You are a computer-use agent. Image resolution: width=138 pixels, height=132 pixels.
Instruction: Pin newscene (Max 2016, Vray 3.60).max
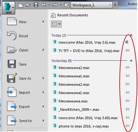point(127,117)
